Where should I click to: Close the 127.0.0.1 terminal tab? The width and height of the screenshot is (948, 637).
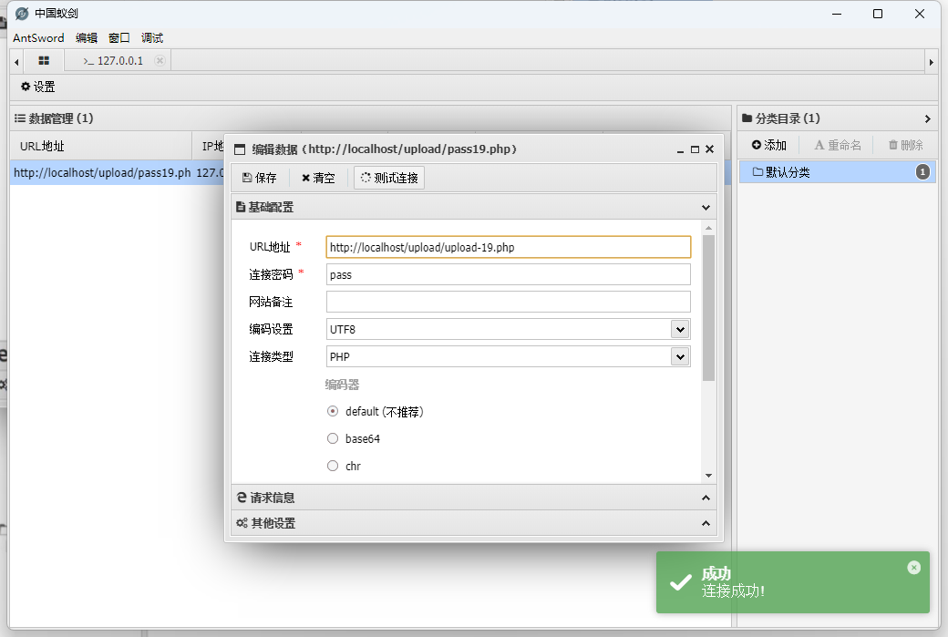point(160,61)
